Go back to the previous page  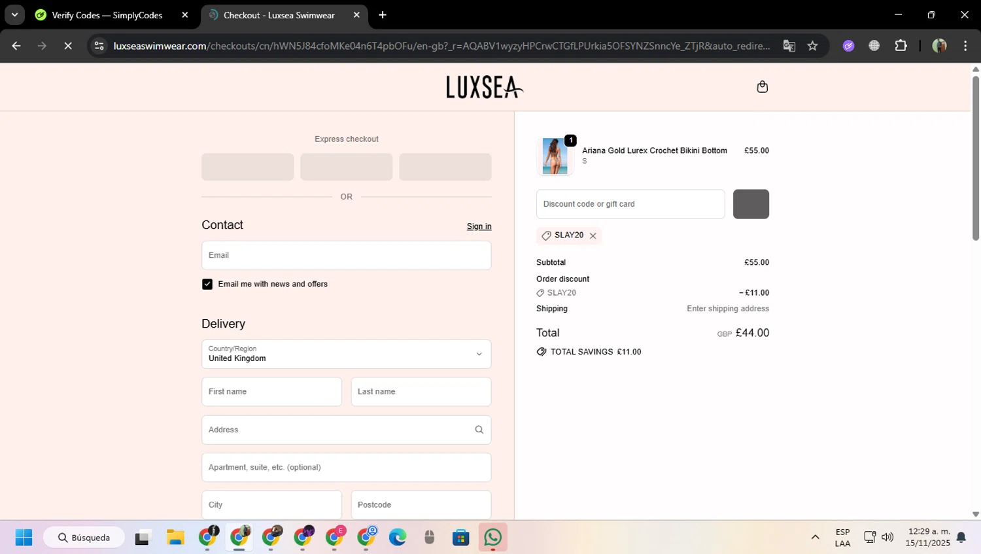tap(16, 46)
